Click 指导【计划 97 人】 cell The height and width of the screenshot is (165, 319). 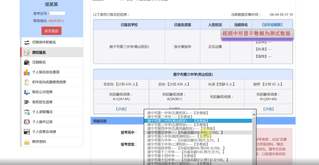[x=268, y=84]
